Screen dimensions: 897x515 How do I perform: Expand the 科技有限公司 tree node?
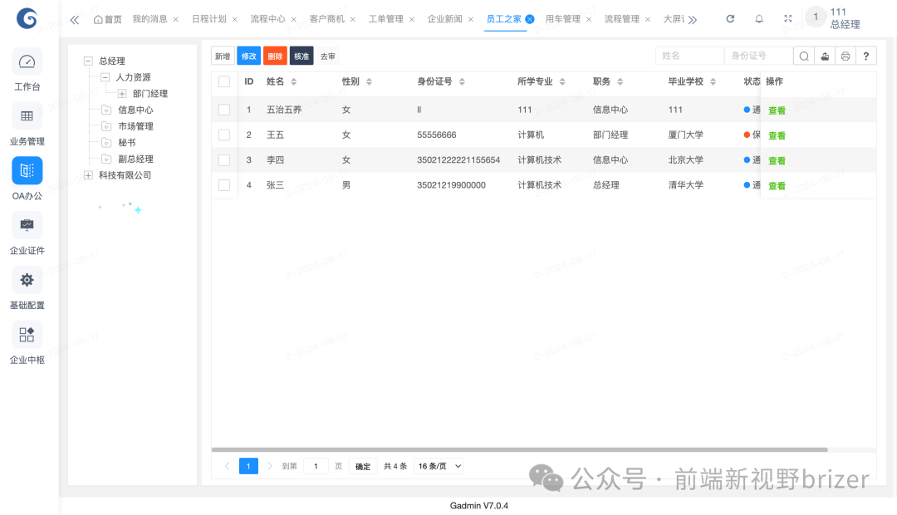[x=88, y=175]
